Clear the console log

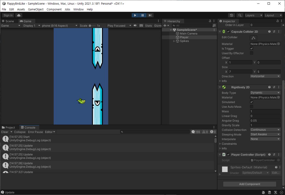(x=5, y=132)
